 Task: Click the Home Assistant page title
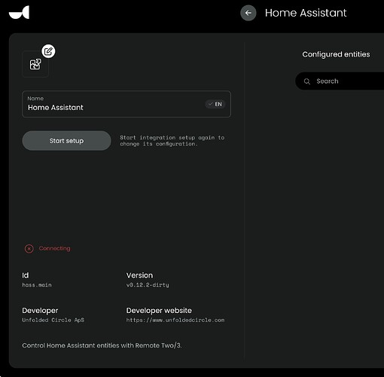click(306, 13)
